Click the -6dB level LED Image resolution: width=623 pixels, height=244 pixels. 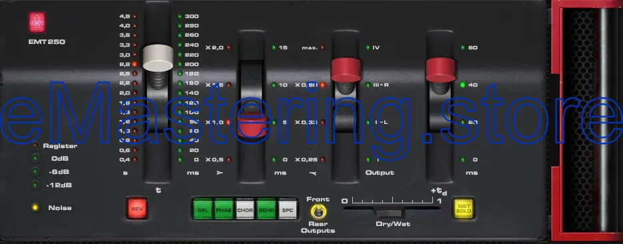(35, 172)
